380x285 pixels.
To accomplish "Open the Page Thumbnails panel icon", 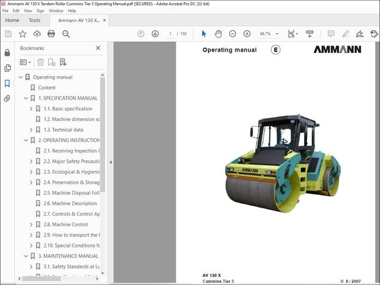I will click(x=7, y=68).
